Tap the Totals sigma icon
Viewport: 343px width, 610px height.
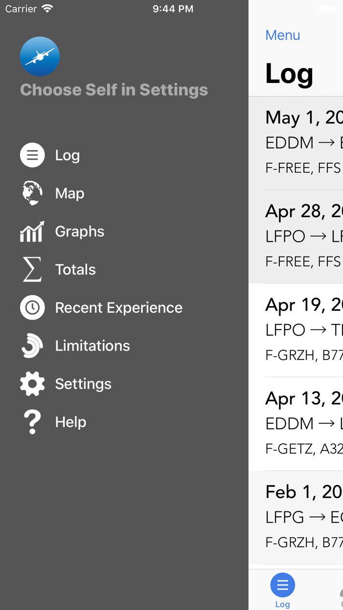32,269
